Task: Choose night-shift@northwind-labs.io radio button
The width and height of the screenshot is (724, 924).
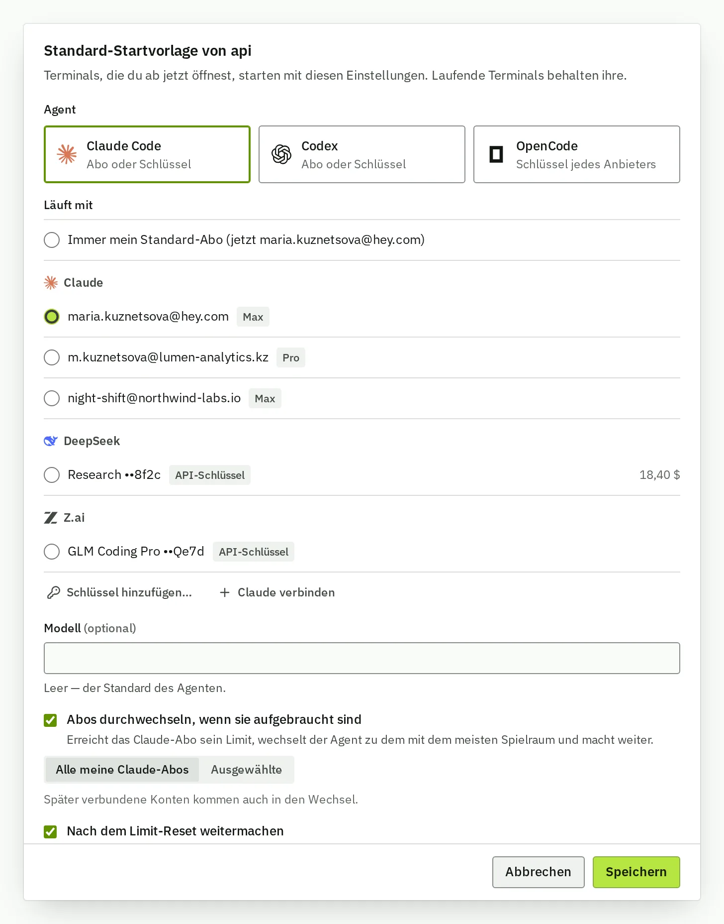Action: [52, 398]
